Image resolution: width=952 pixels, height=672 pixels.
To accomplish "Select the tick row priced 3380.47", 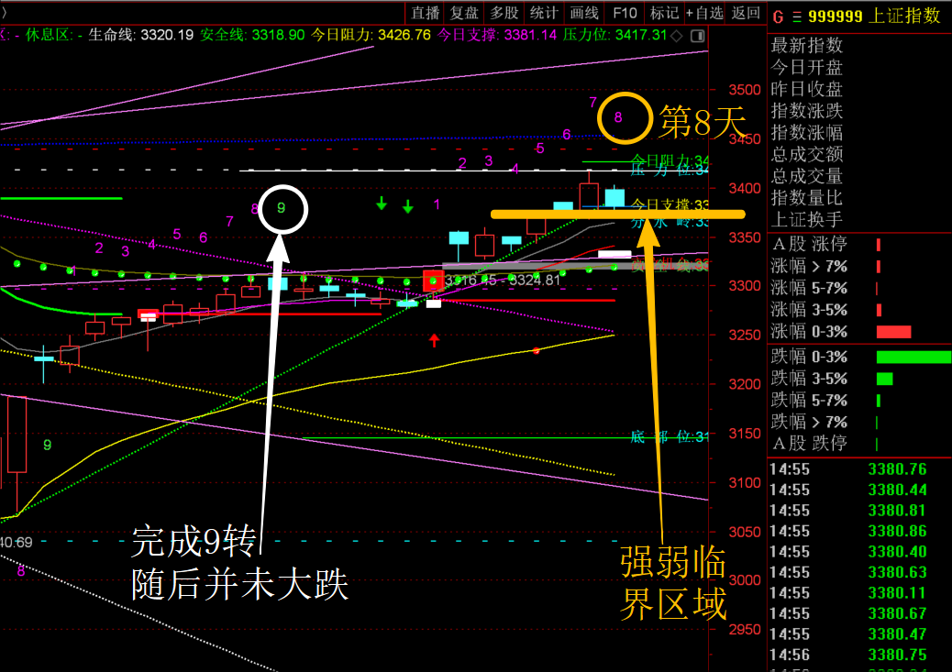I will (859, 634).
